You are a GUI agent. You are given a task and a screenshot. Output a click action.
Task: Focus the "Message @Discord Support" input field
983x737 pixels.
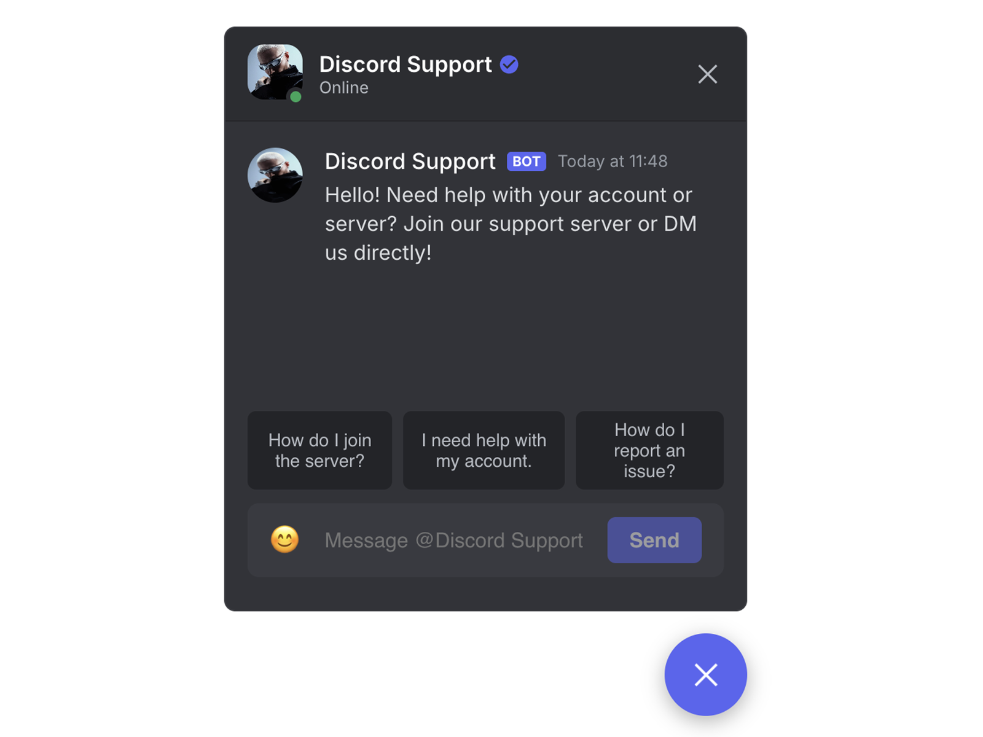[x=454, y=540]
